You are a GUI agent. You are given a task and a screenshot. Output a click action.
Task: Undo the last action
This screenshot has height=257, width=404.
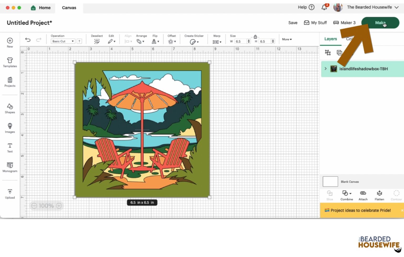tap(28, 40)
